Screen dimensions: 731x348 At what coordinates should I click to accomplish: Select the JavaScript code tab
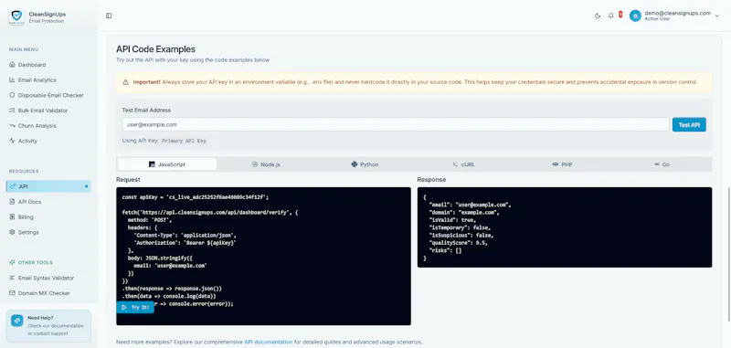[167, 164]
